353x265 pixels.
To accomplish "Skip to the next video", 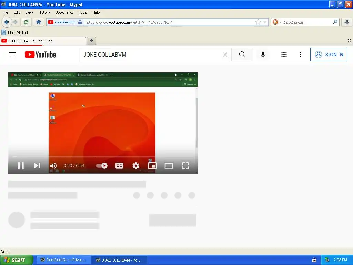I will pos(37,166).
